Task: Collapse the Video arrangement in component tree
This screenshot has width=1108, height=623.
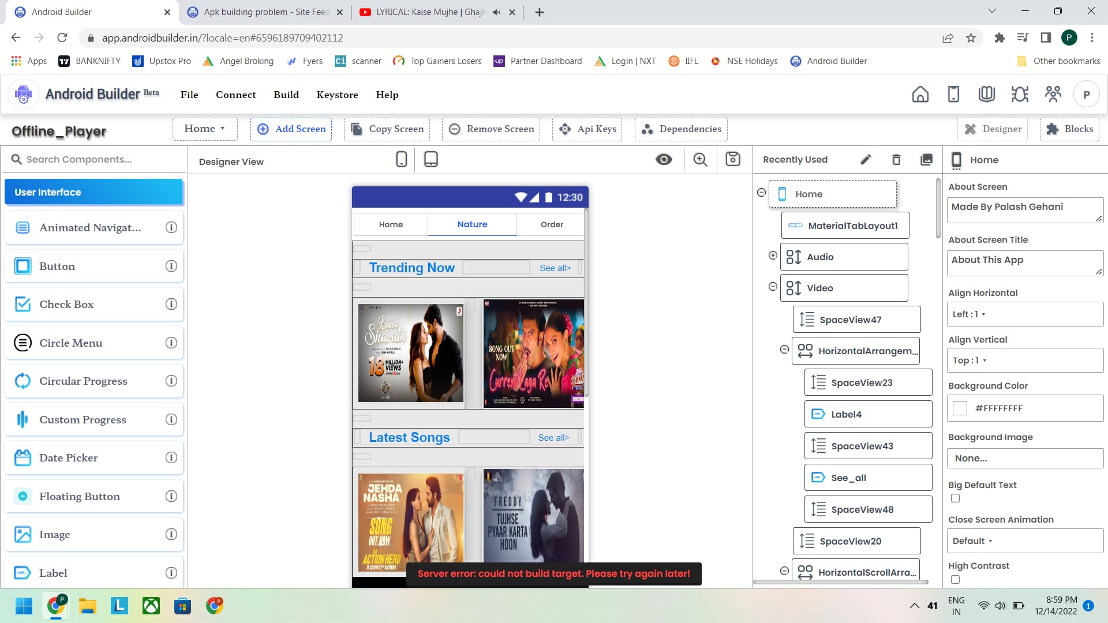Action: pyautogui.click(x=773, y=287)
